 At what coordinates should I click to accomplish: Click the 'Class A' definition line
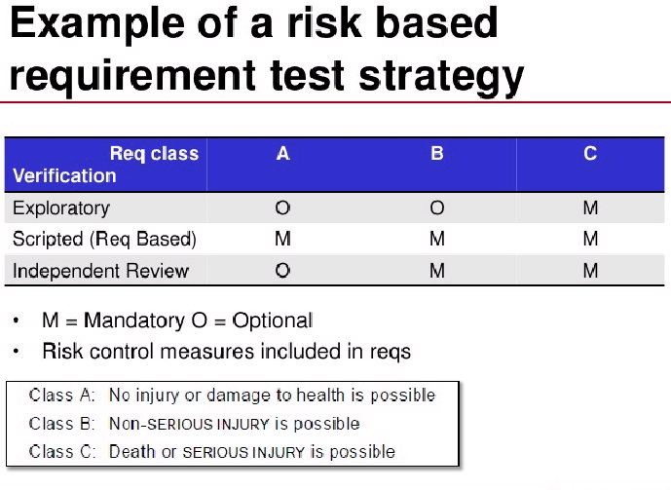[232, 395]
